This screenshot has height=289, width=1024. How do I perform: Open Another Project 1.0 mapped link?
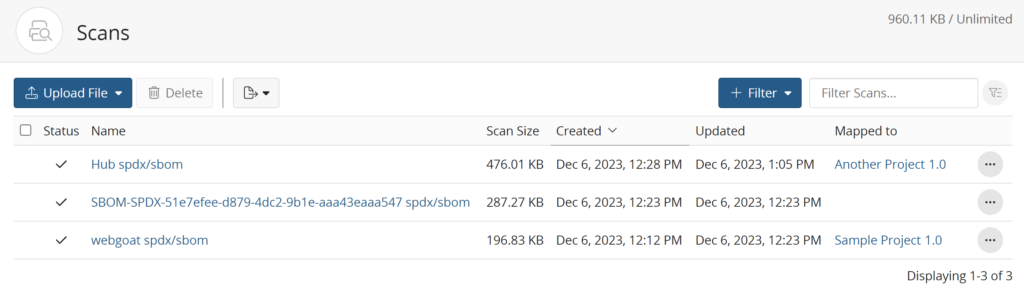tap(890, 165)
